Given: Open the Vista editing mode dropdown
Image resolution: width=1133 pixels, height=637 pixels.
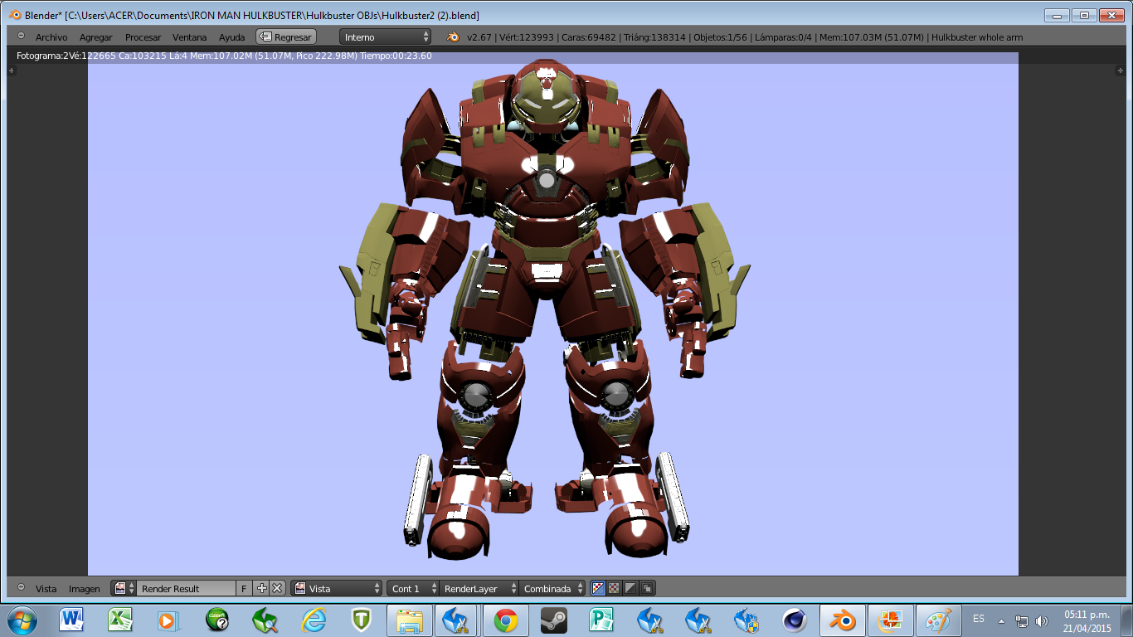Looking at the screenshot, I should pos(337,588).
